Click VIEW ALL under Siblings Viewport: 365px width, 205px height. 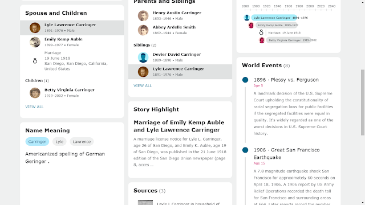click(143, 86)
